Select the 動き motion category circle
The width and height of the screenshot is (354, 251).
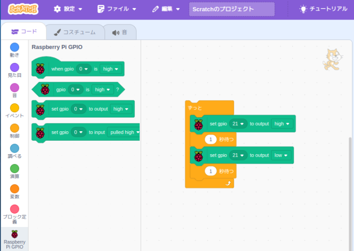click(x=14, y=47)
